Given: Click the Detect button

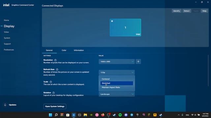Looking at the screenshot, I should 187,11.
